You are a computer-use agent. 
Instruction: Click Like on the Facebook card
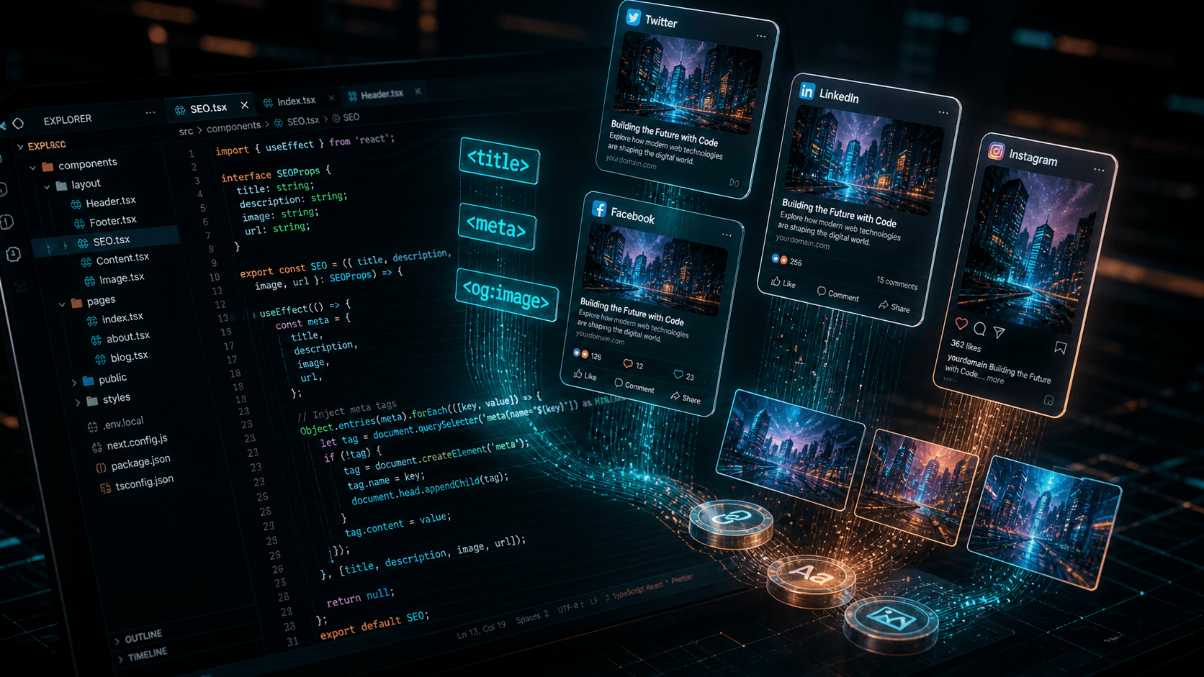coord(585,375)
